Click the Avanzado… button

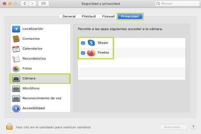coord(173,127)
